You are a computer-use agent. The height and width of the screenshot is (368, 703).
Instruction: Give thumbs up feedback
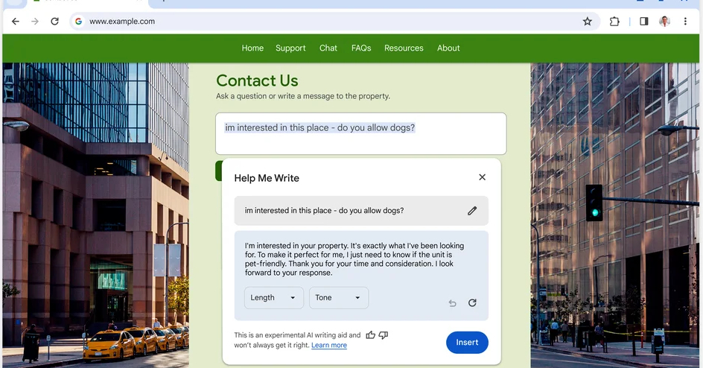[370, 334]
